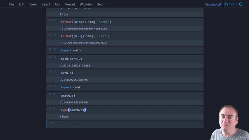Select the format((a+a+a).imag code cell
This screenshot has height=140, width=249.
click(x=131, y=22)
